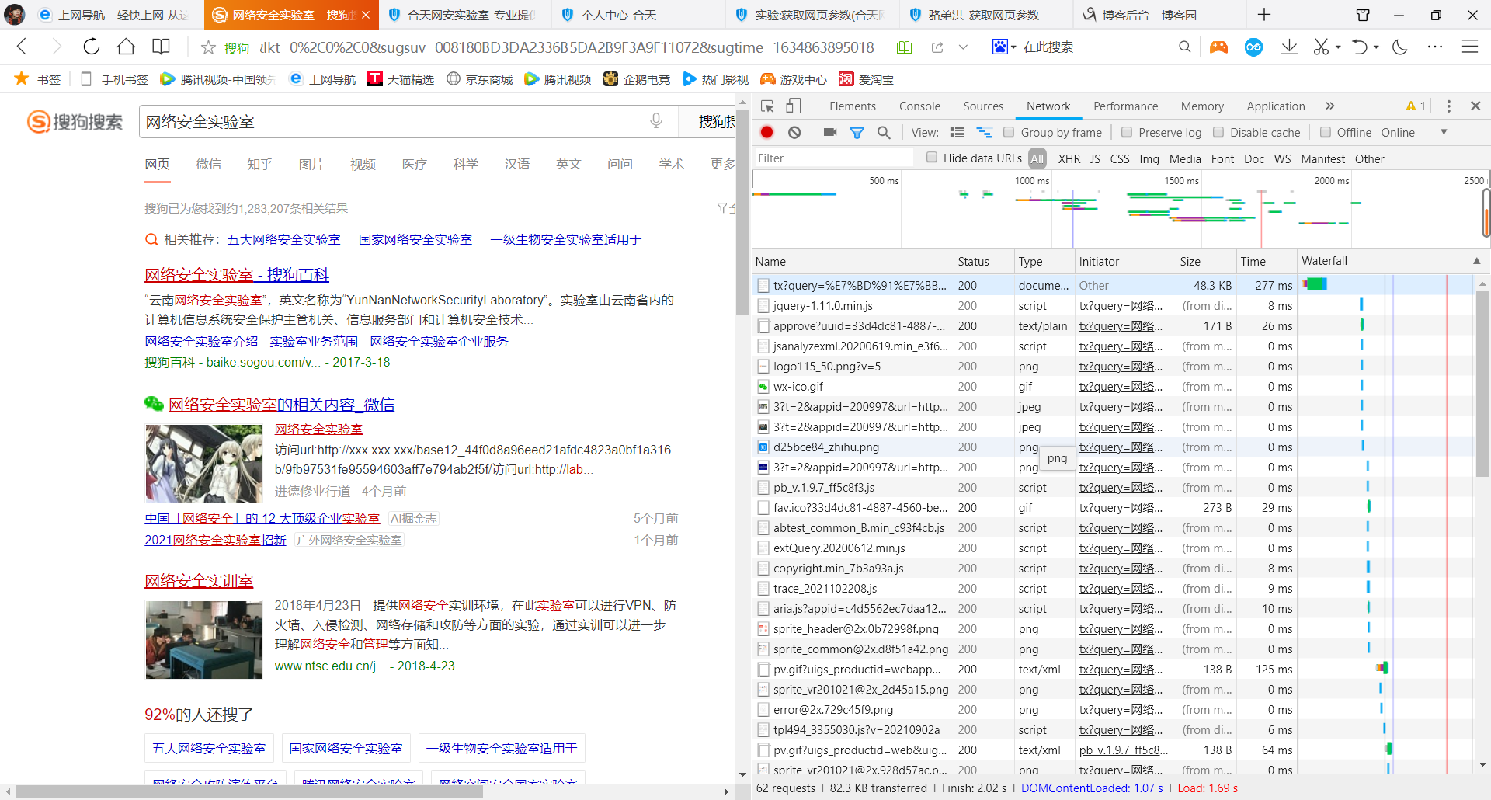Open the 网络安全实训室 result link
The height and width of the screenshot is (800, 1491).
(x=199, y=581)
